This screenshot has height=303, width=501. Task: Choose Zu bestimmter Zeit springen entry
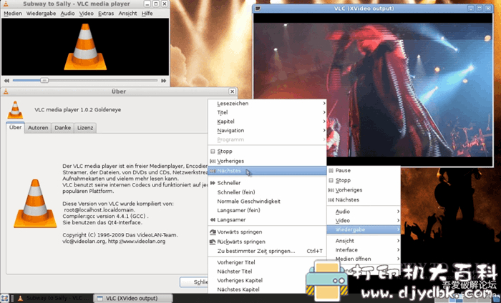(x=267, y=251)
